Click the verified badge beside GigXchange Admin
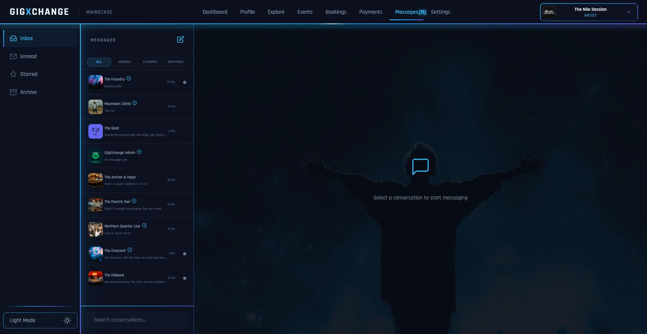 pos(139,152)
